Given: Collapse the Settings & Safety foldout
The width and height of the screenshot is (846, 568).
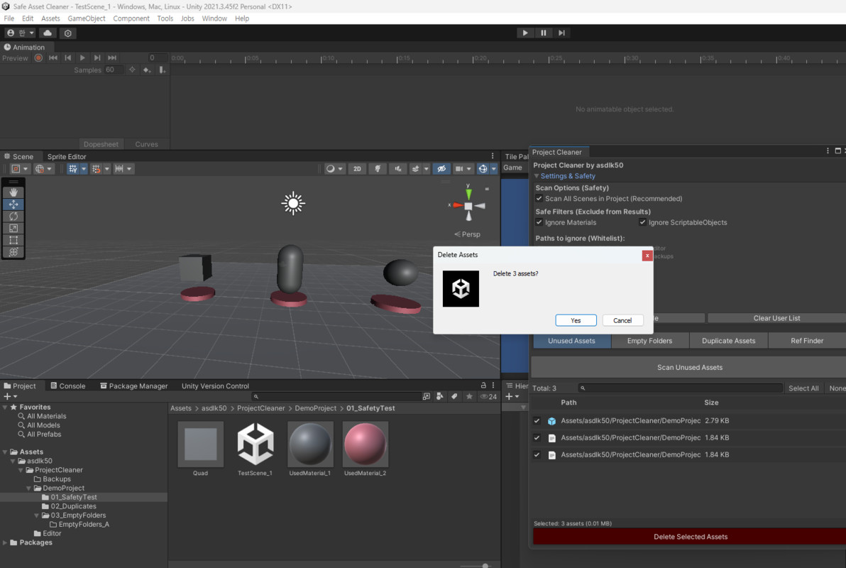Looking at the screenshot, I should click(x=537, y=176).
